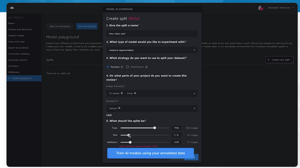Click the Train percentage box showing 70%
The width and height of the screenshot is (300, 168).
pos(176,128)
